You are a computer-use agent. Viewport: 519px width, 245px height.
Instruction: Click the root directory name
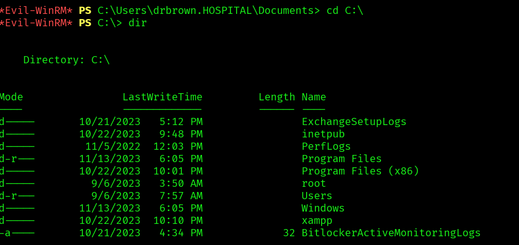[314, 184]
